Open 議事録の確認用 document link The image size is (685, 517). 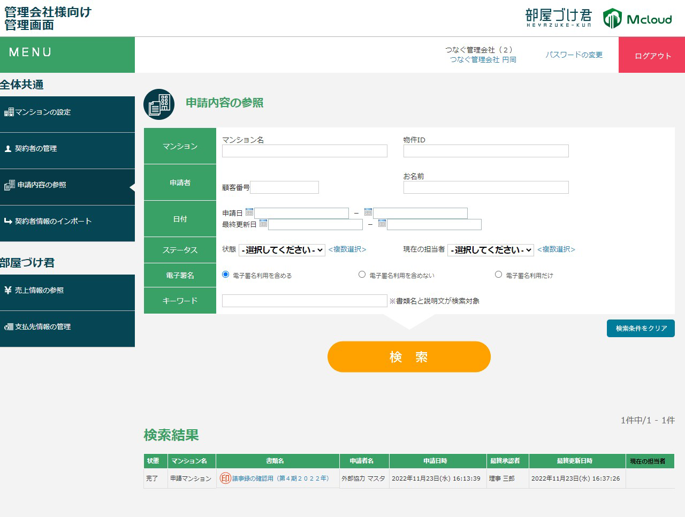coord(280,478)
